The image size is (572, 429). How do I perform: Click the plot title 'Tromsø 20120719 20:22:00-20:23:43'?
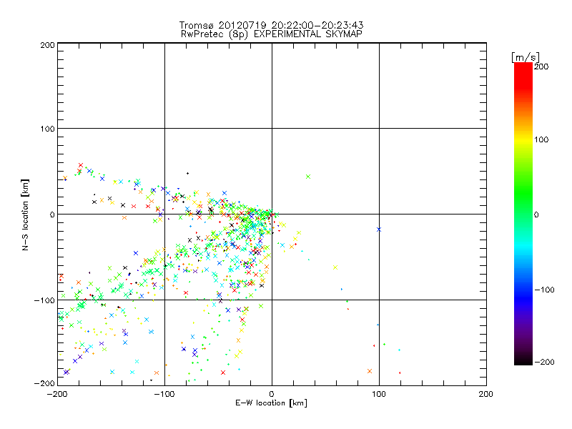[x=271, y=25]
